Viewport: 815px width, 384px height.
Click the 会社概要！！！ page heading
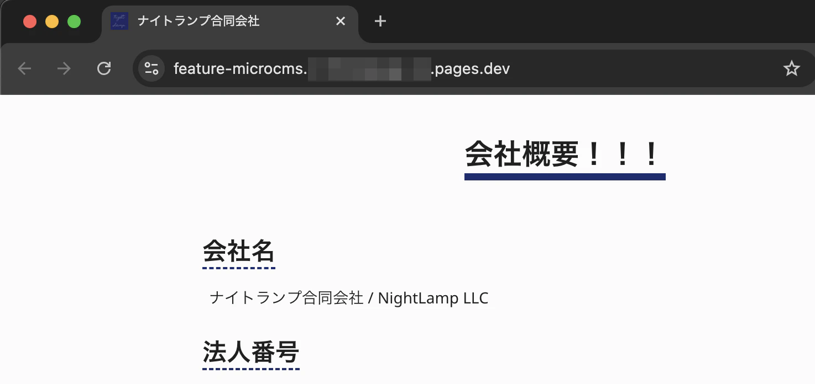click(565, 154)
